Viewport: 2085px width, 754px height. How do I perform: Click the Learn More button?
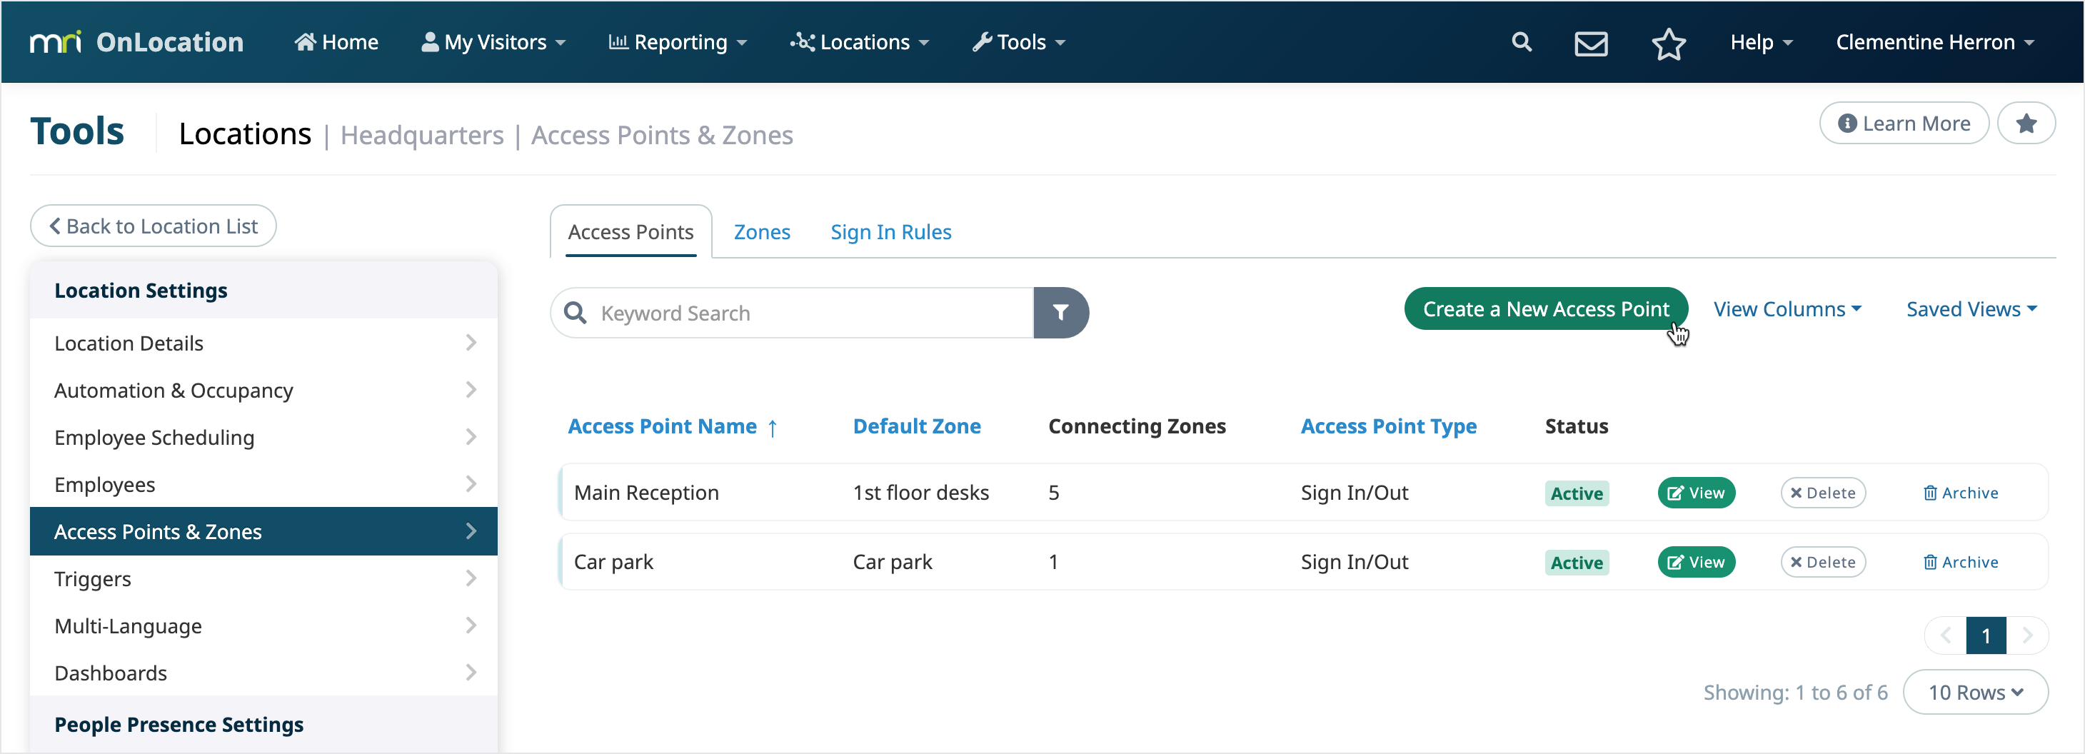[x=1904, y=124]
